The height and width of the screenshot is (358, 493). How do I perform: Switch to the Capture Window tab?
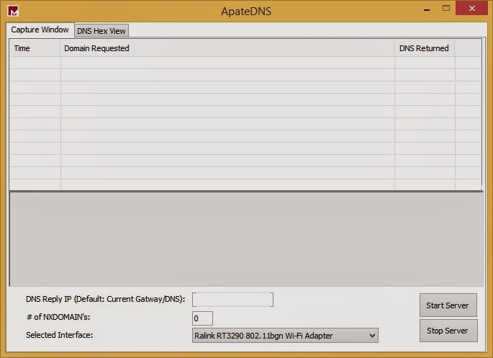point(40,30)
